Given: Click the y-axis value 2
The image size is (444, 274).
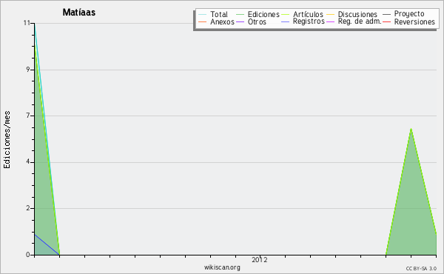Looking at the screenshot, I should point(28,208).
